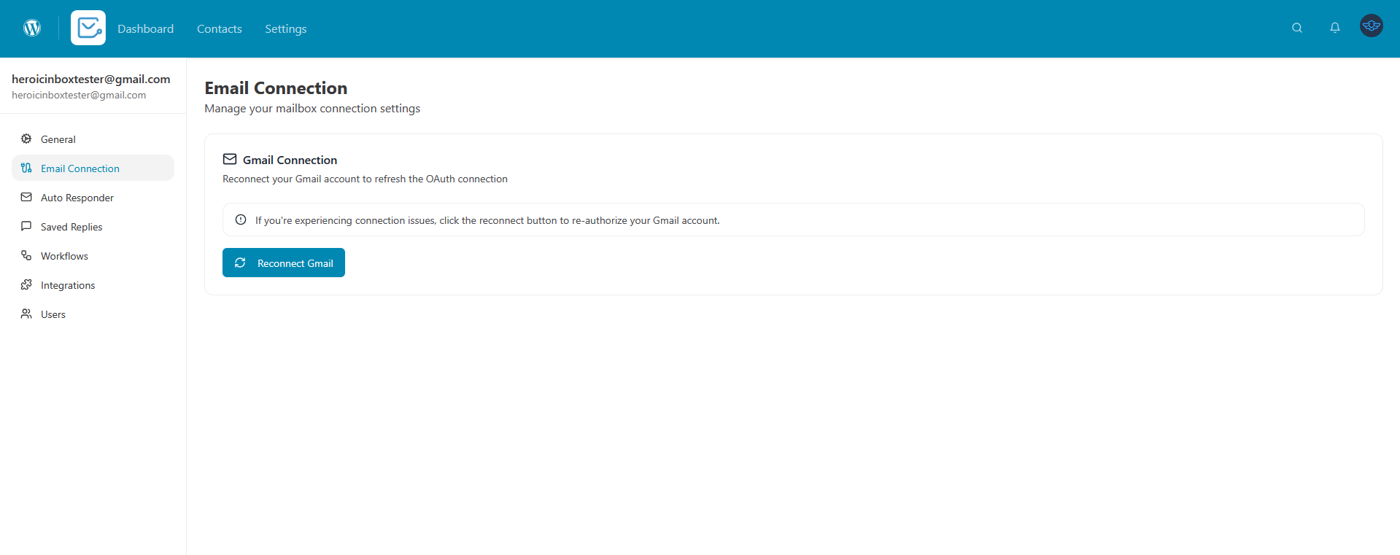The image size is (1400, 555).
Task: Click the Auto Responder envelope icon
Action: click(26, 197)
